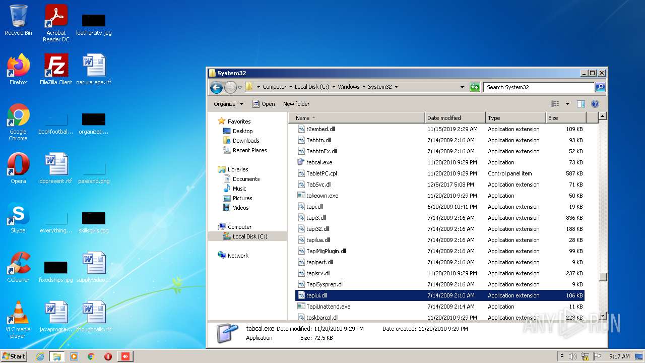
Task: Open the Opera desktop shortcut
Action: [18, 168]
